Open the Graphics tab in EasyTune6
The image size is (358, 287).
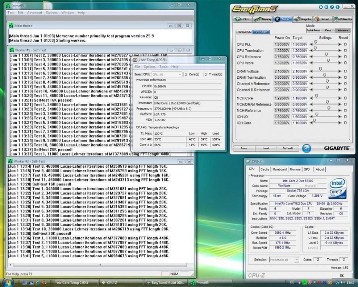click(x=303, y=19)
